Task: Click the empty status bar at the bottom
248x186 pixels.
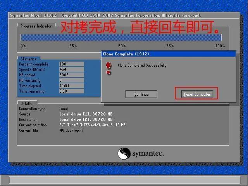Action: pyautogui.click(x=124, y=180)
